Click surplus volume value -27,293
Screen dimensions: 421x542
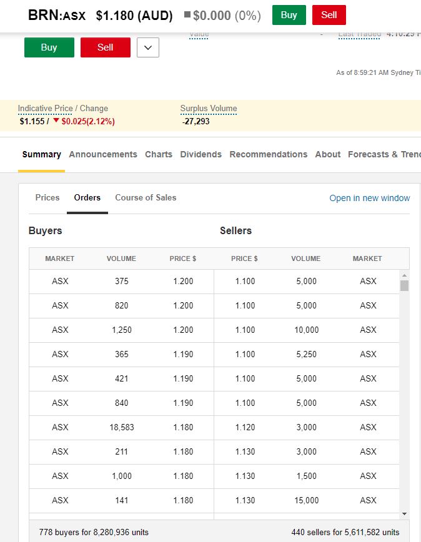click(196, 121)
